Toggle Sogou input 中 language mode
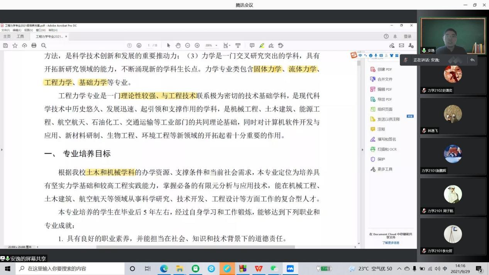 [360, 56]
